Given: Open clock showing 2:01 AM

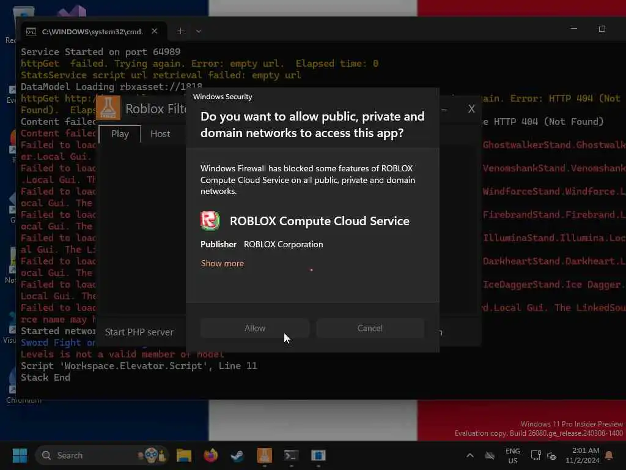Looking at the screenshot, I should point(583,455).
